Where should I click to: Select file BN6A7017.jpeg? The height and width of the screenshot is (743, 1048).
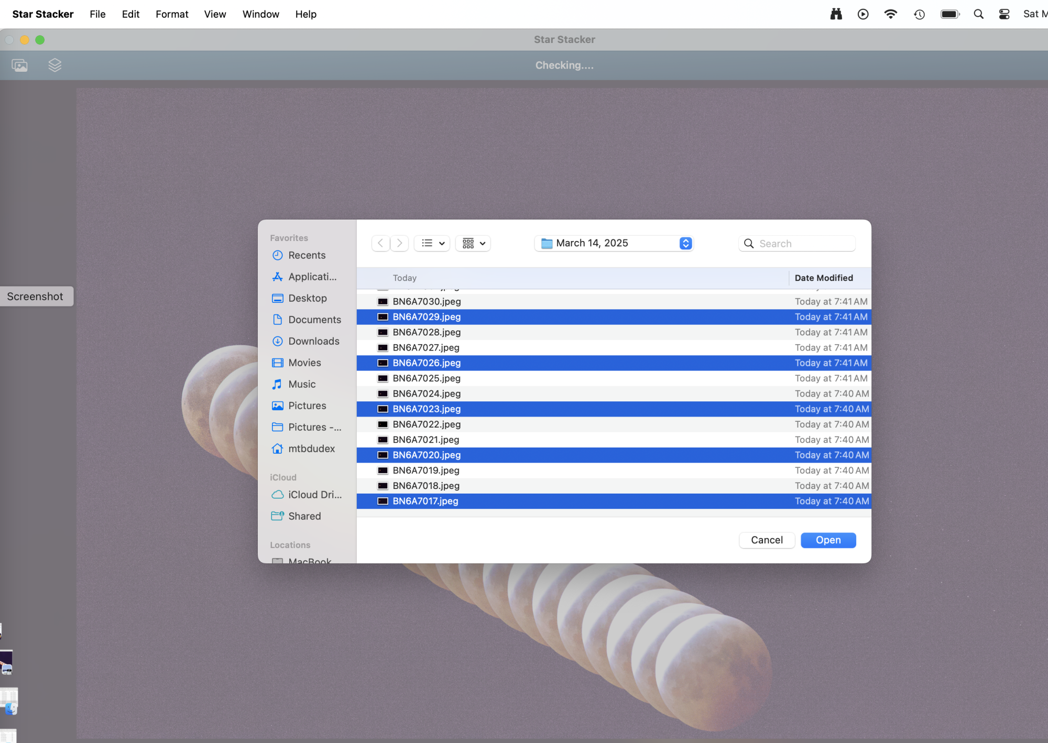tap(614, 501)
